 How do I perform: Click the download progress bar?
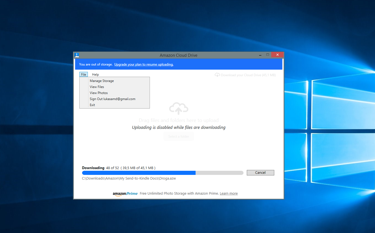point(163,173)
